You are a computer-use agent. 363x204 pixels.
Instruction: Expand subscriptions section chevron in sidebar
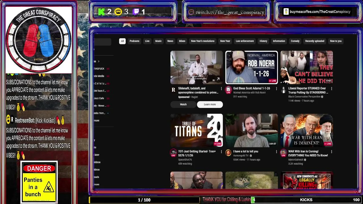[98, 61]
